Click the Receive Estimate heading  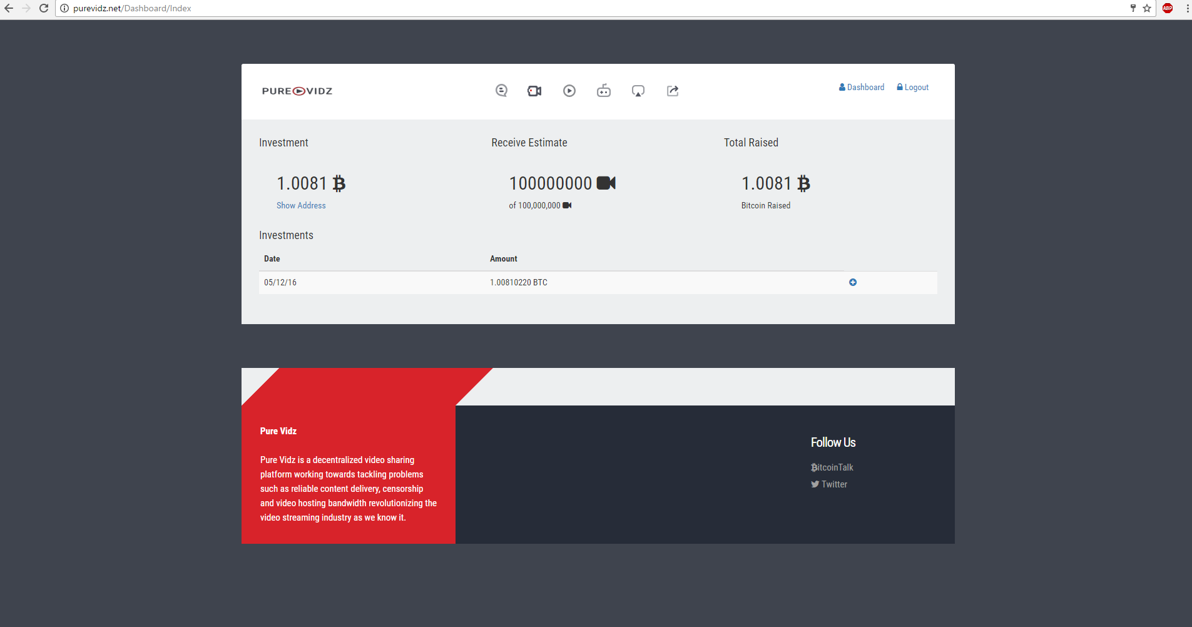(x=529, y=143)
